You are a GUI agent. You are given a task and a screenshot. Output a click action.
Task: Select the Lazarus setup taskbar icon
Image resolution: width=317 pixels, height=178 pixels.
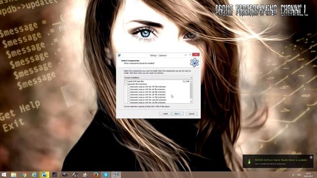click(x=116, y=175)
